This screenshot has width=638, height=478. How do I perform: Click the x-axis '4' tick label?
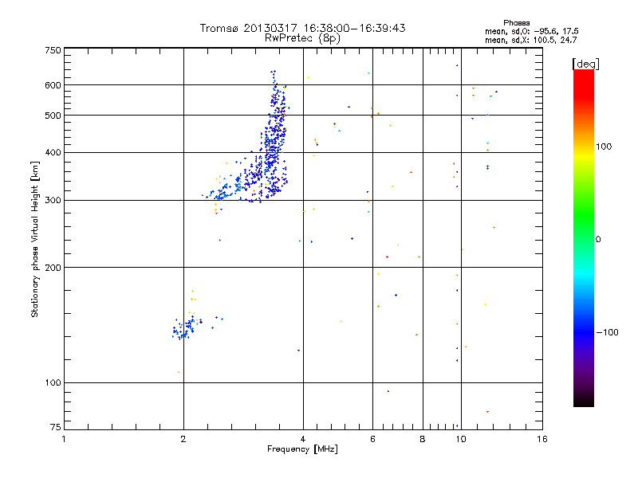[x=303, y=439]
